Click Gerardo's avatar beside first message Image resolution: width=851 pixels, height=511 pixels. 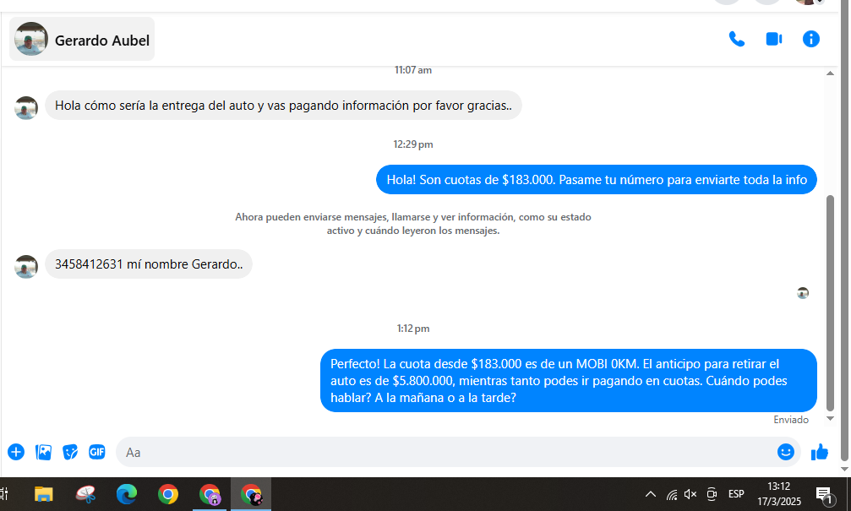[26, 108]
